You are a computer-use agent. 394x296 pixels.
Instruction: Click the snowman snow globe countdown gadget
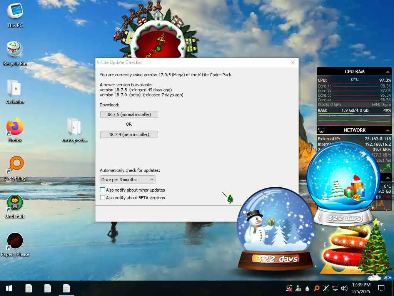click(275, 229)
